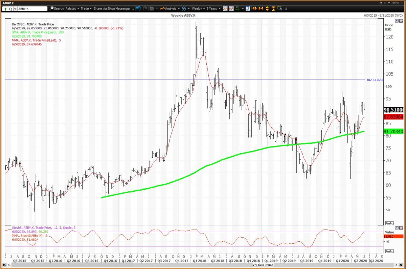The width and height of the screenshot is (406, 269).
Task: Toggle the green crosshair cursor tool
Action: click(x=238, y=8)
